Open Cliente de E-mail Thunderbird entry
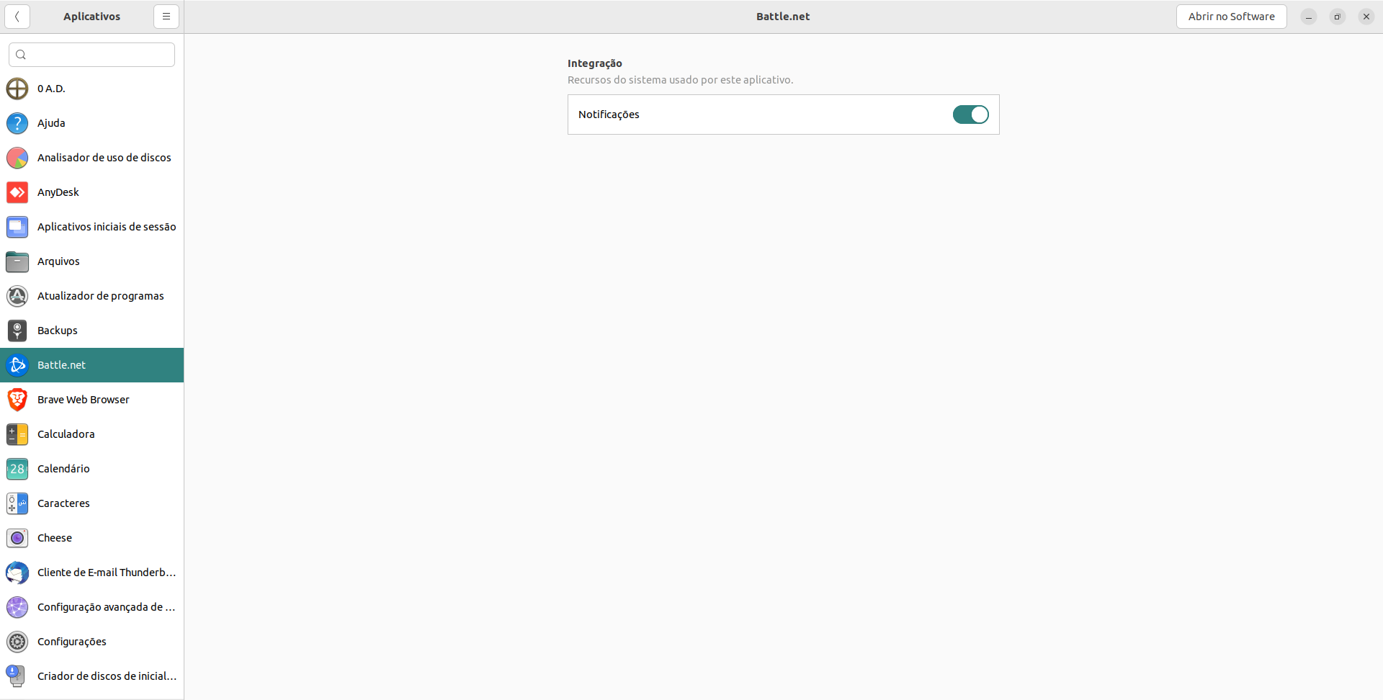The image size is (1383, 700). coord(92,573)
